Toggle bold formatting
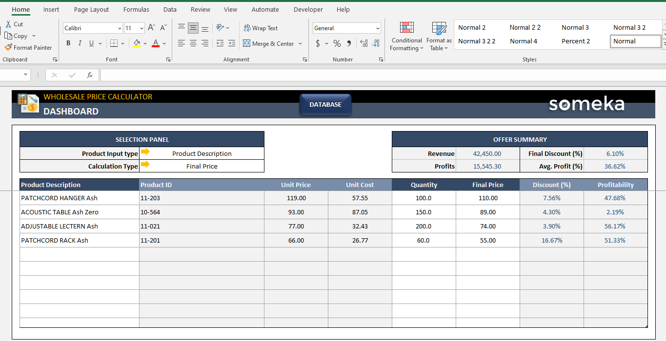This screenshot has height=341, width=666. click(x=68, y=43)
